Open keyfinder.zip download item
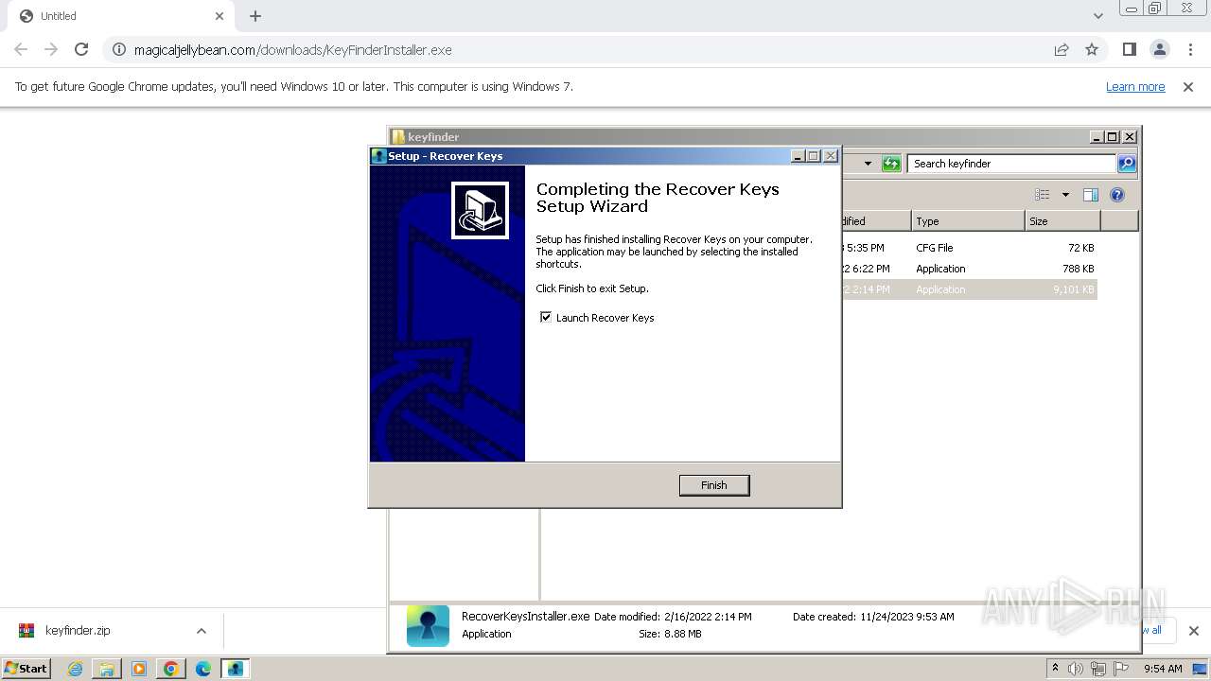This screenshot has width=1211, height=681. click(78, 631)
